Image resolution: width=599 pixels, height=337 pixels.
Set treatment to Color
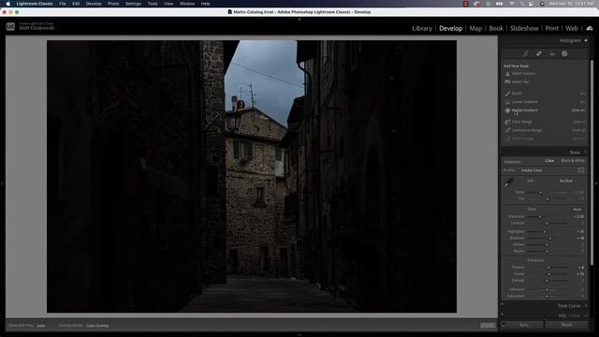pos(549,161)
